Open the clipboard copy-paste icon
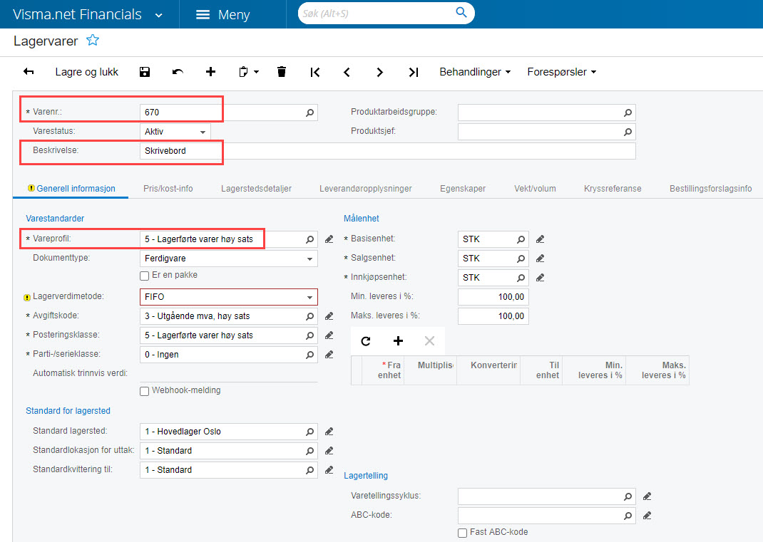The width and height of the screenshot is (763, 542). coord(243,72)
